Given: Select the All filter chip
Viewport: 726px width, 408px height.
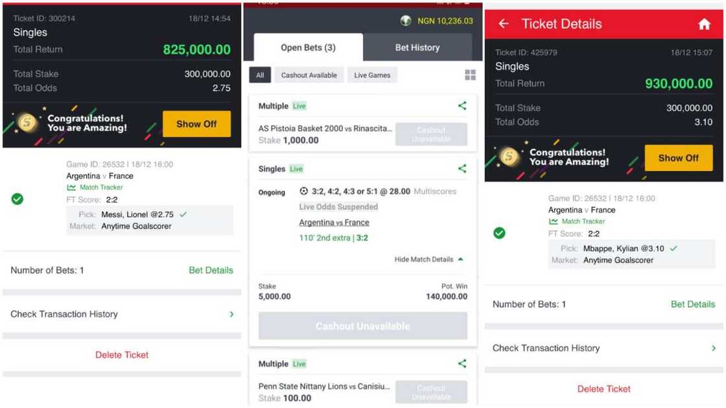Looking at the screenshot, I should click(x=260, y=75).
